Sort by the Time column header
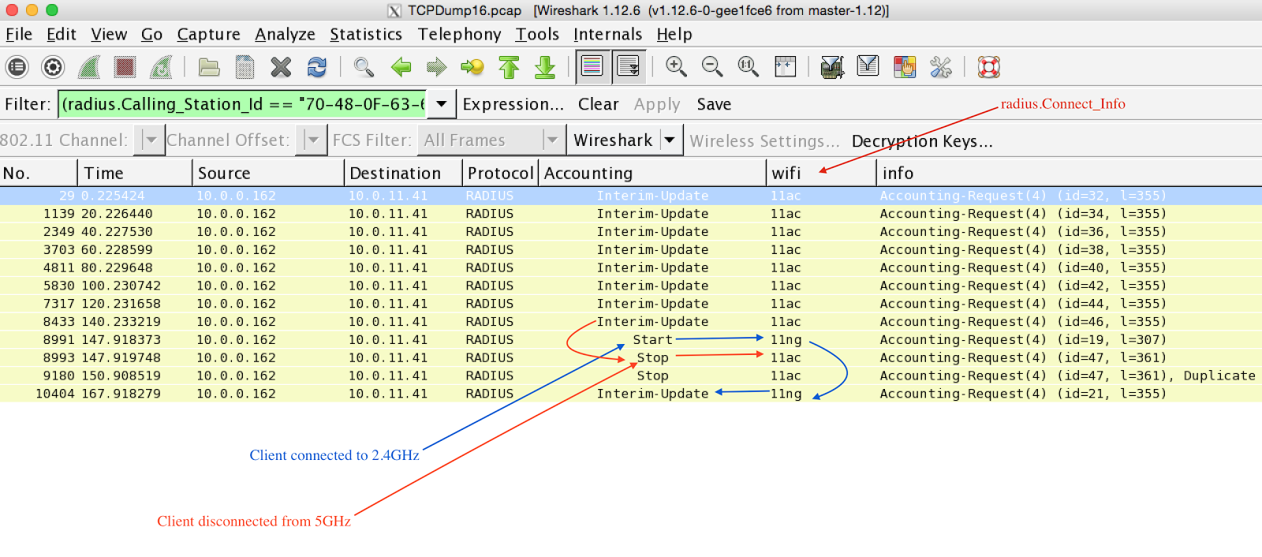Viewport: 1262px width, 557px height. click(x=135, y=173)
